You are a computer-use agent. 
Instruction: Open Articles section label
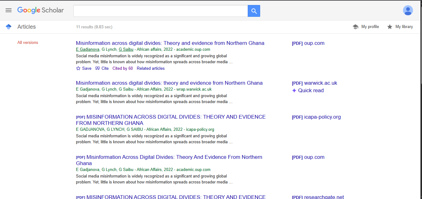pos(26,27)
